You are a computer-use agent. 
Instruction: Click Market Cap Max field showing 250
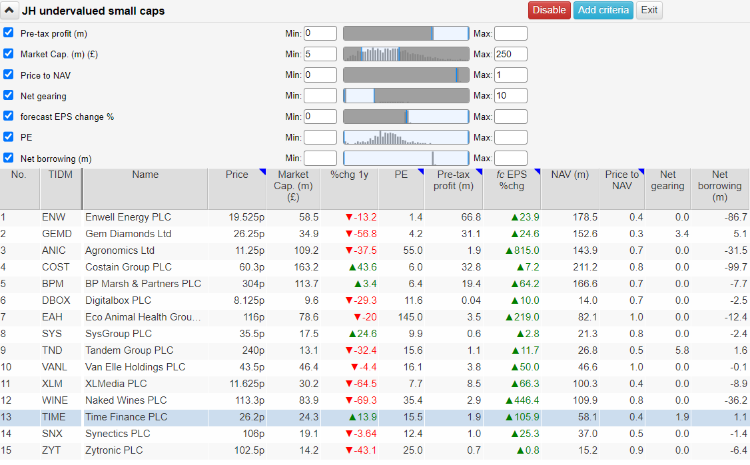pyautogui.click(x=510, y=54)
